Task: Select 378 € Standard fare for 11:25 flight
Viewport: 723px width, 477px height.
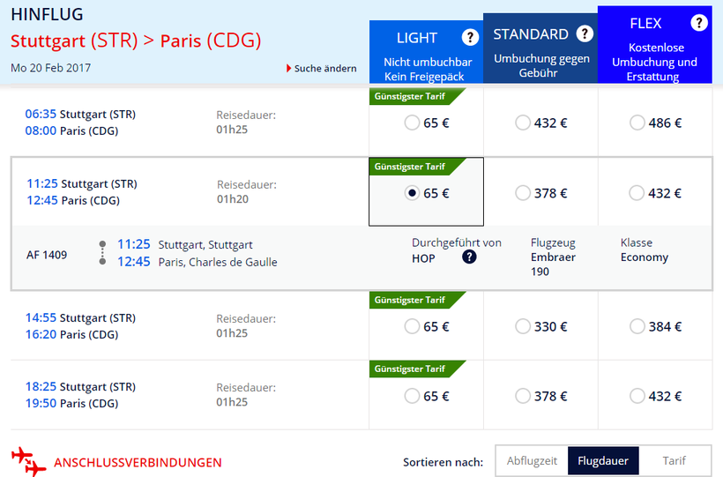Action: tap(523, 193)
